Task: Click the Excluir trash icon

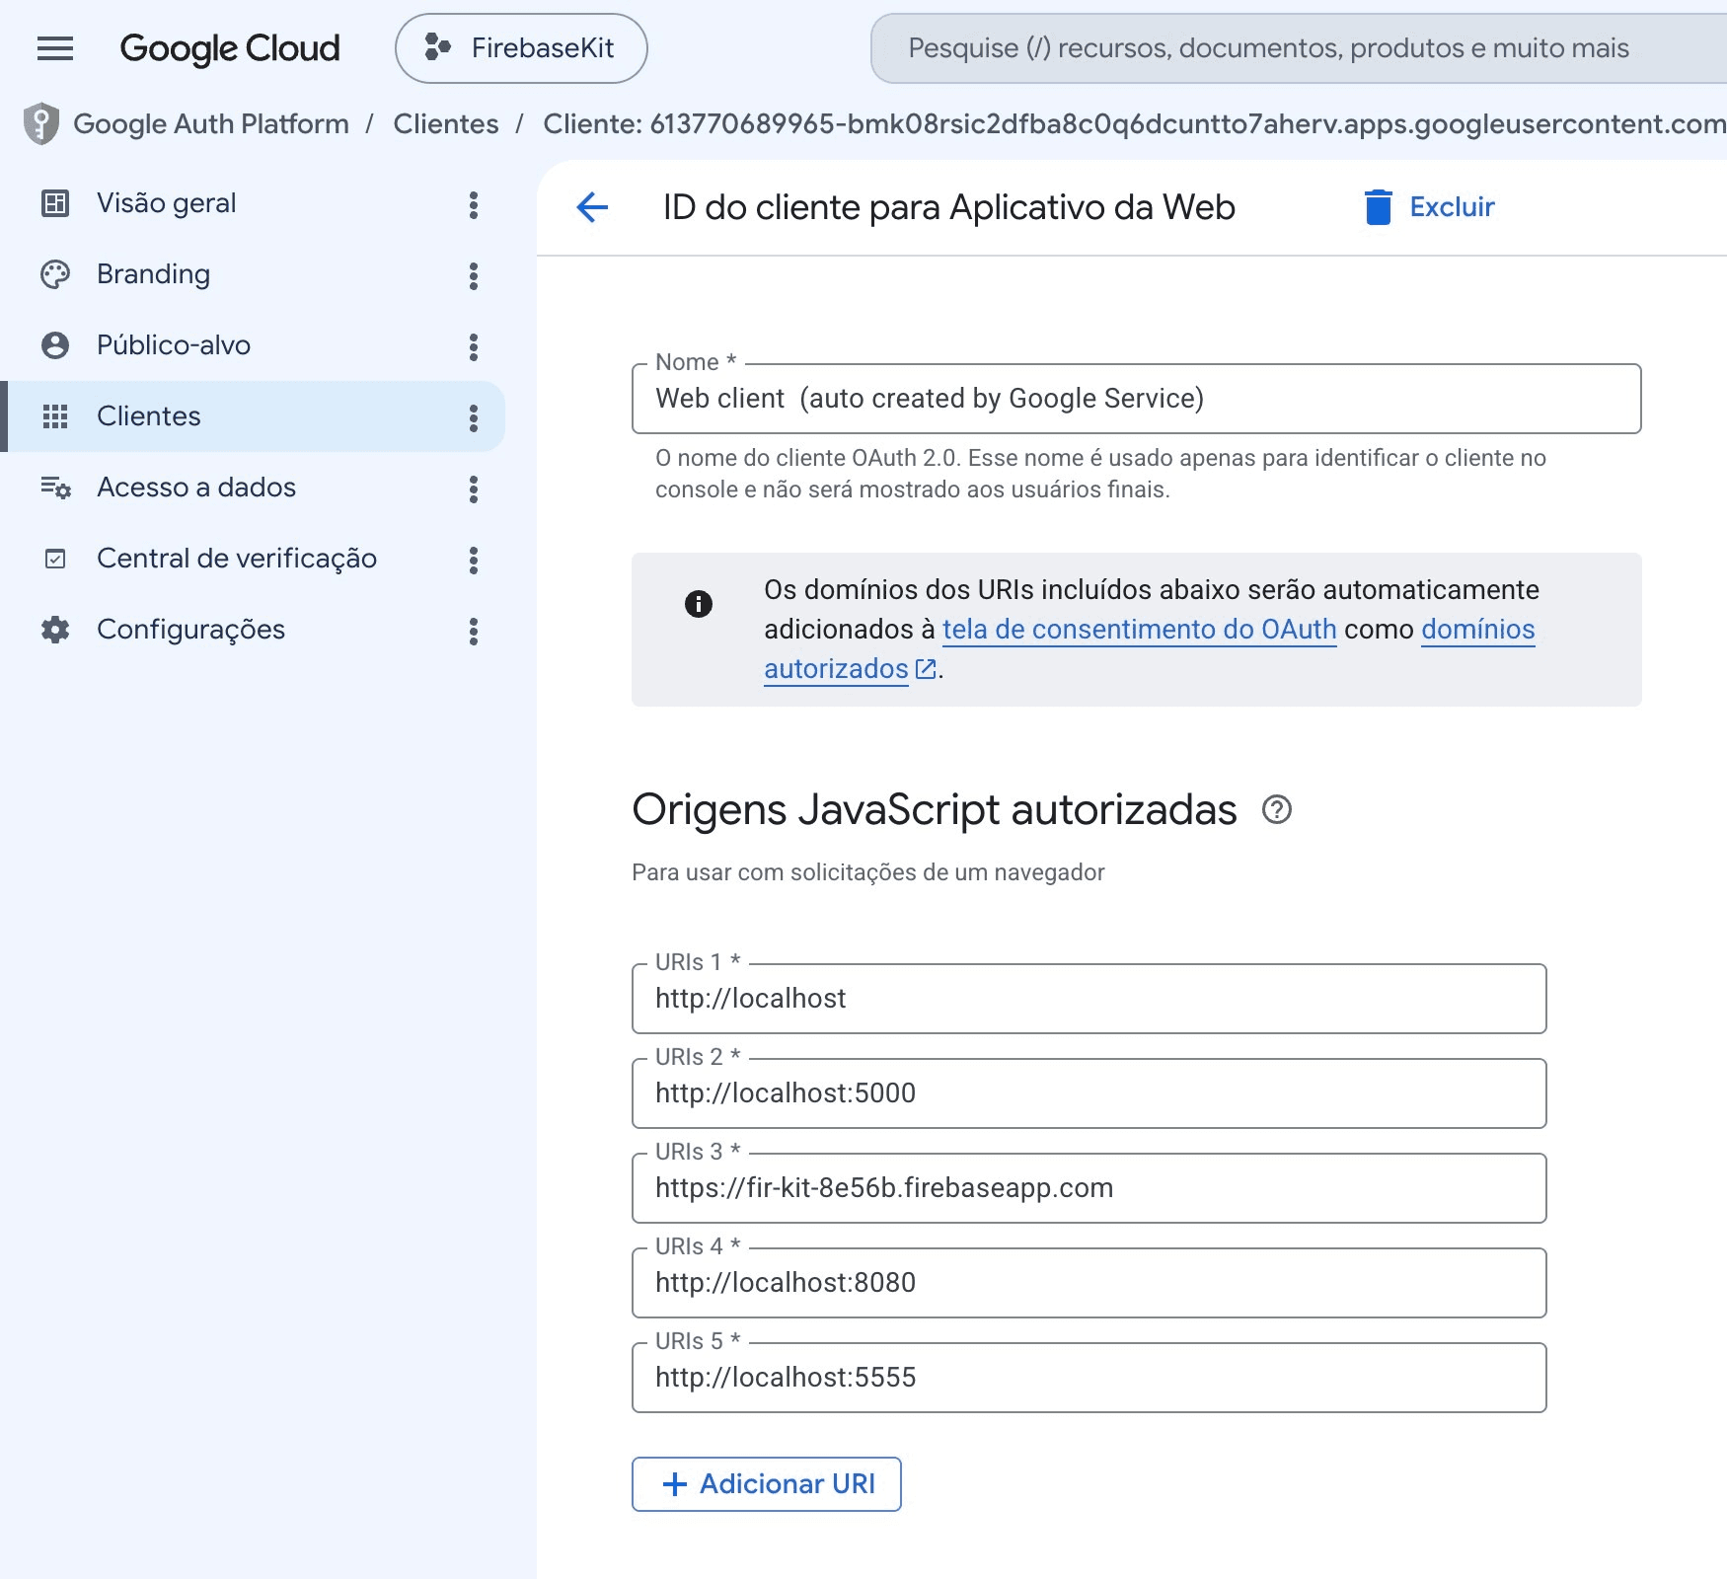Action: pyautogui.click(x=1378, y=207)
